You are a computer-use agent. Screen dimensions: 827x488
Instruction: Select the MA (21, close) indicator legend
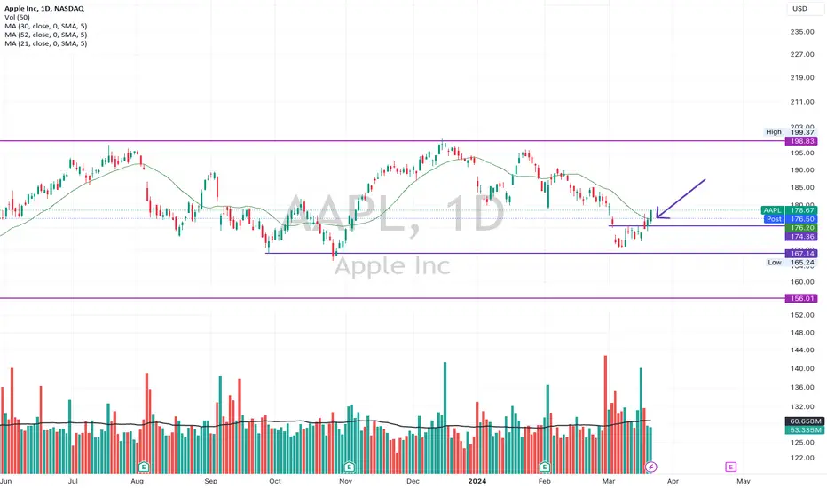tap(46, 43)
